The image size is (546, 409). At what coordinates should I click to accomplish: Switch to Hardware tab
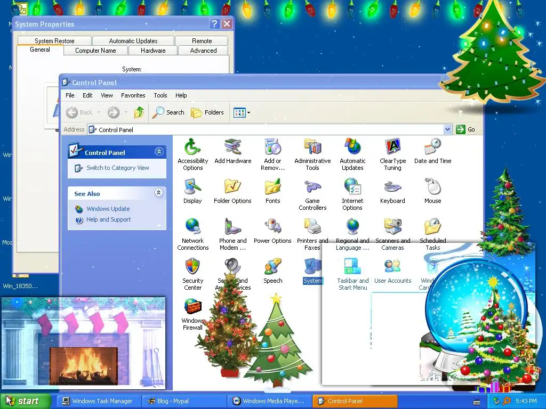153,51
